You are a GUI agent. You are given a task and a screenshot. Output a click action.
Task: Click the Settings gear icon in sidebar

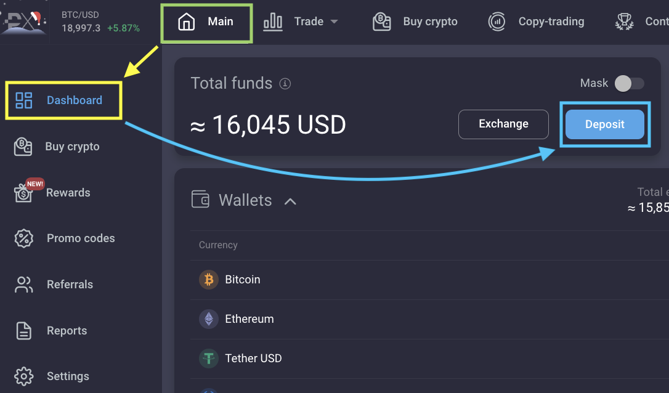tap(24, 376)
